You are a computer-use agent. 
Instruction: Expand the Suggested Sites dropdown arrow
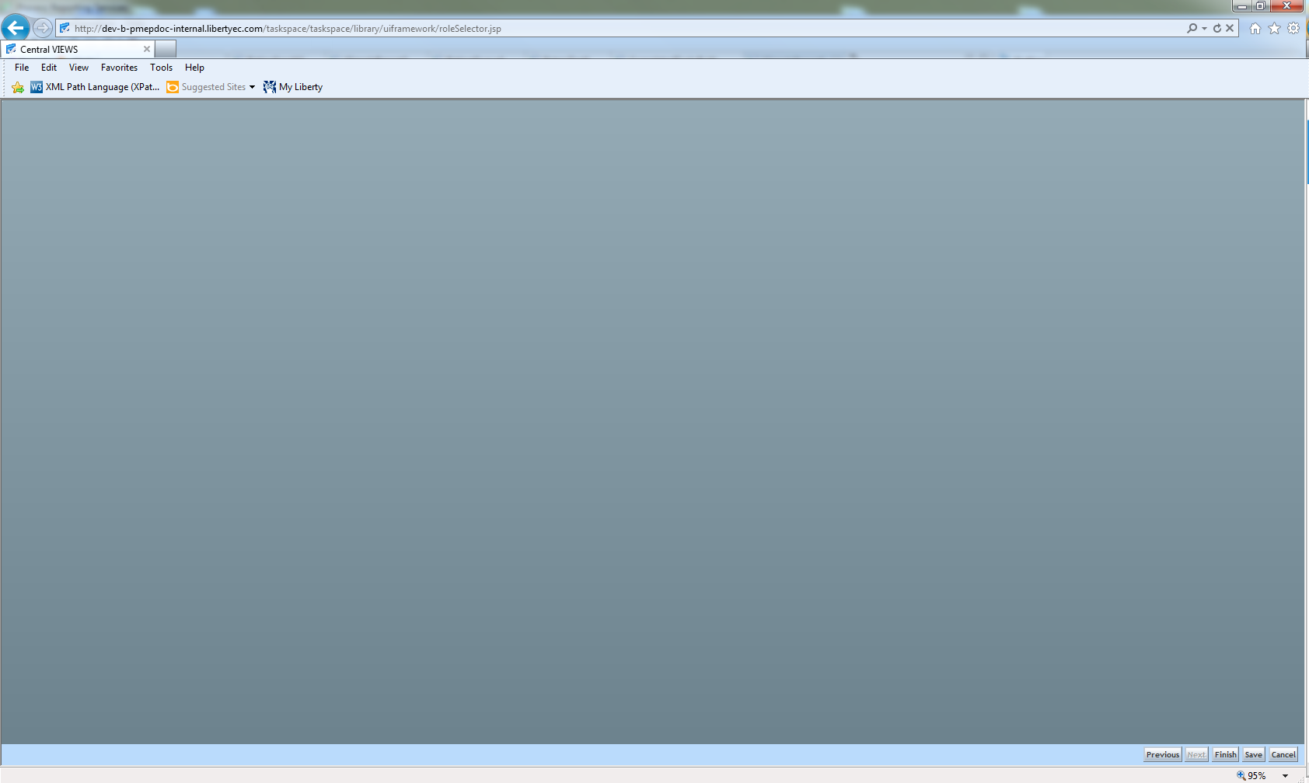(x=252, y=87)
